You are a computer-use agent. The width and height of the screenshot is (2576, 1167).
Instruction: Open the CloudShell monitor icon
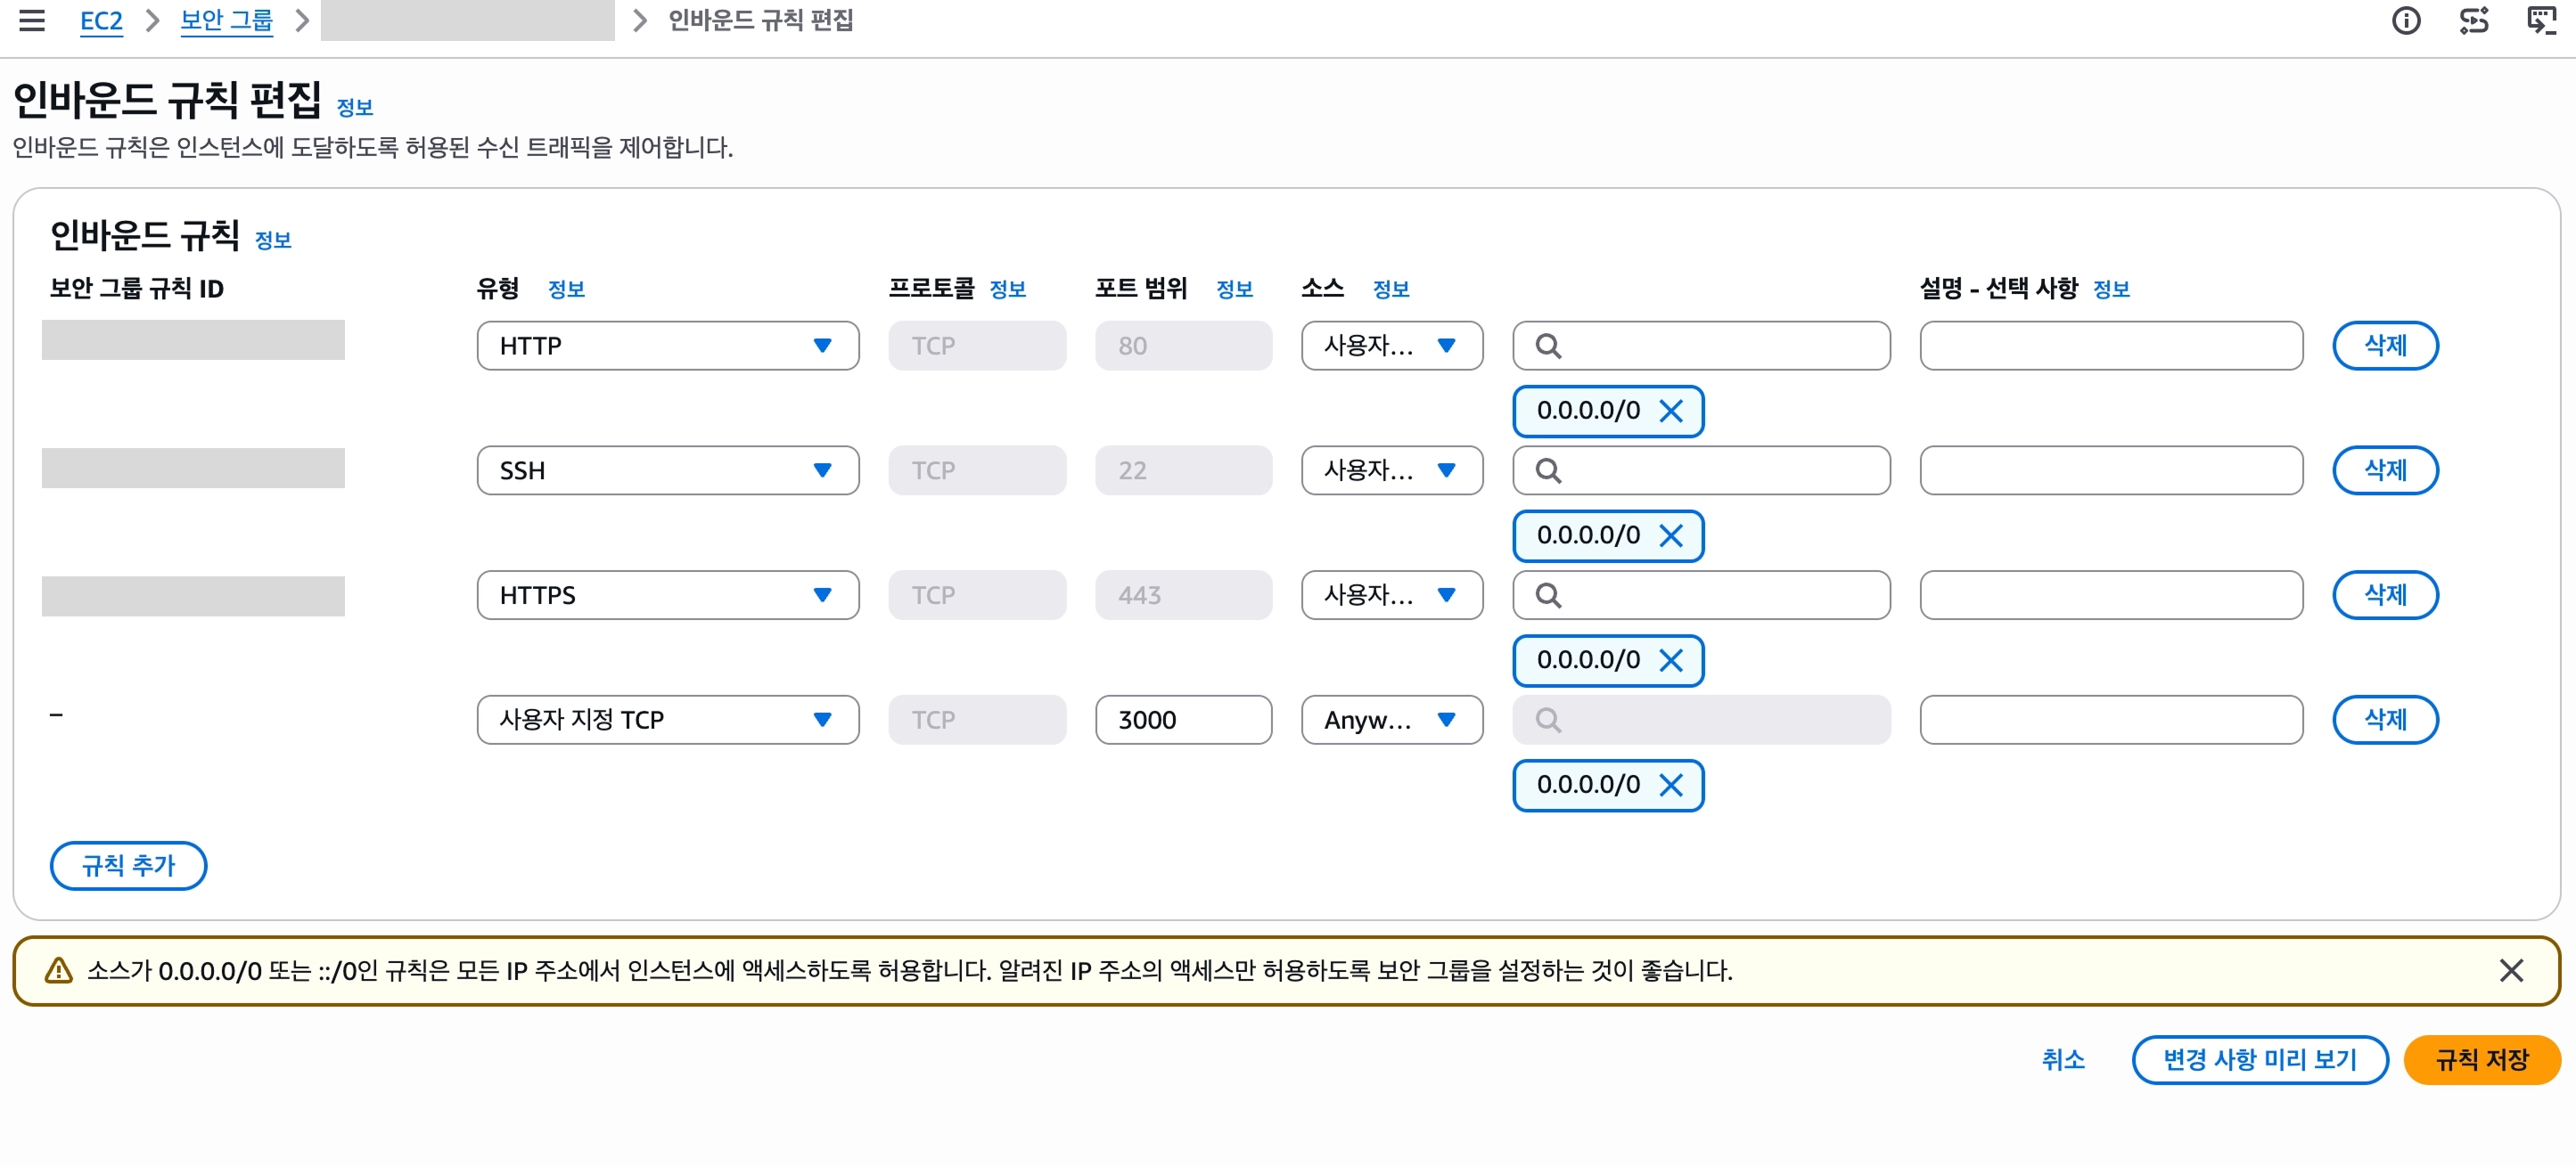click(2541, 20)
